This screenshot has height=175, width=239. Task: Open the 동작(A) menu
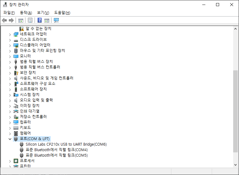(x=26, y=13)
